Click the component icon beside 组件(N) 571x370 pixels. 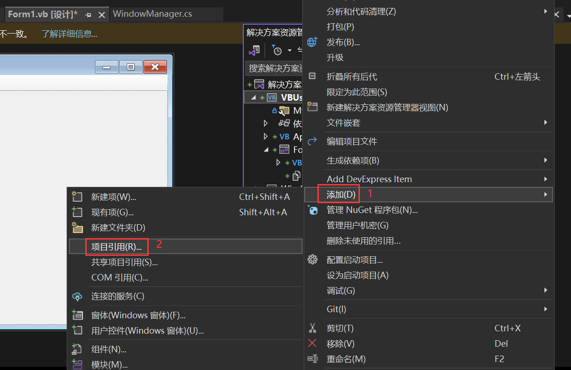(77, 349)
